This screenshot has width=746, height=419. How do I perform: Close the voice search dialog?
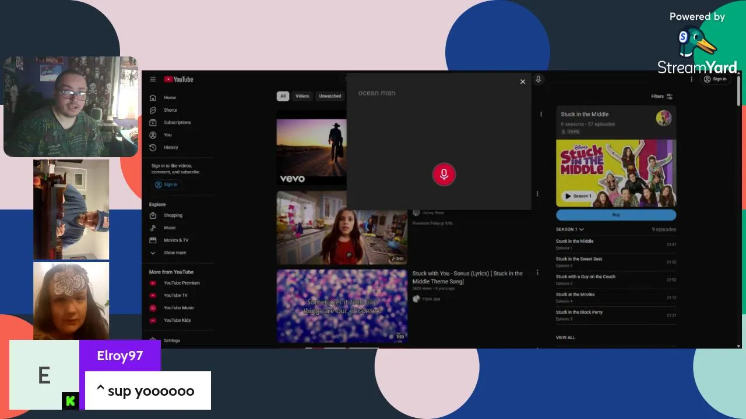pyautogui.click(x=523, y=82)
